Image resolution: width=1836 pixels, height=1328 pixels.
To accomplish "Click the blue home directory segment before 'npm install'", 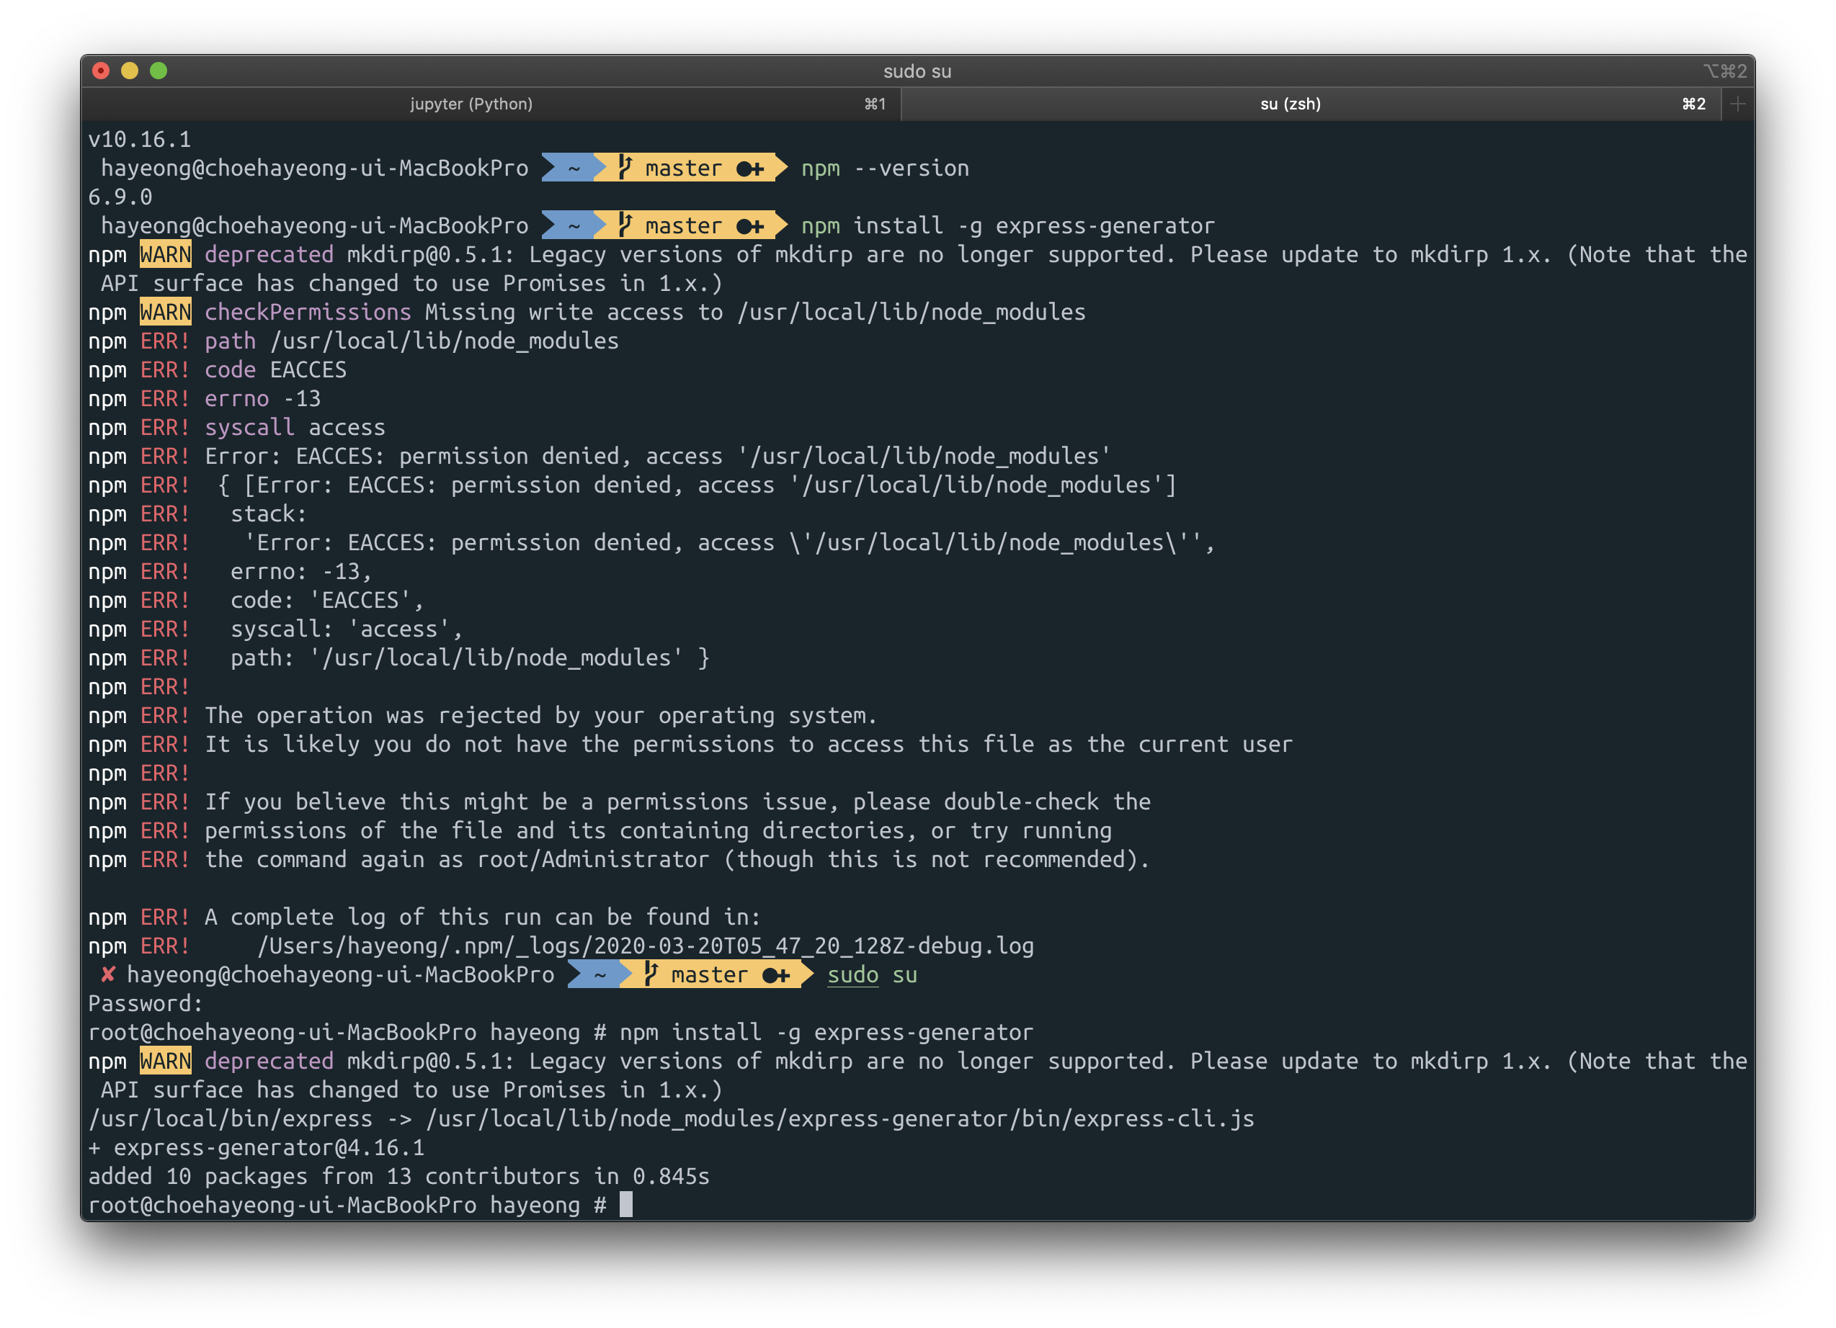I will [x=573, y=226].
